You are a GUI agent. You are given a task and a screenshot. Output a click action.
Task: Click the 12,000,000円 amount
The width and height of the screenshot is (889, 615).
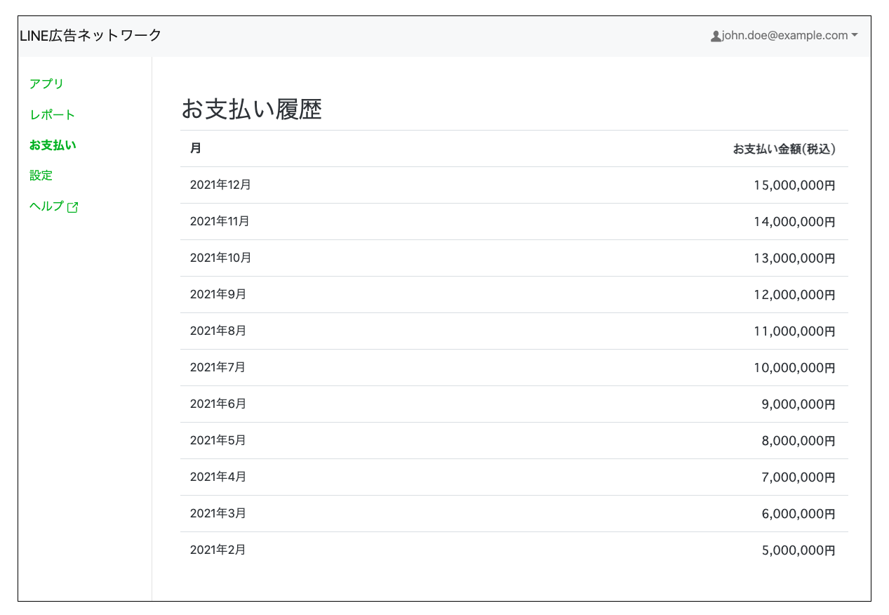click(794, 295)
